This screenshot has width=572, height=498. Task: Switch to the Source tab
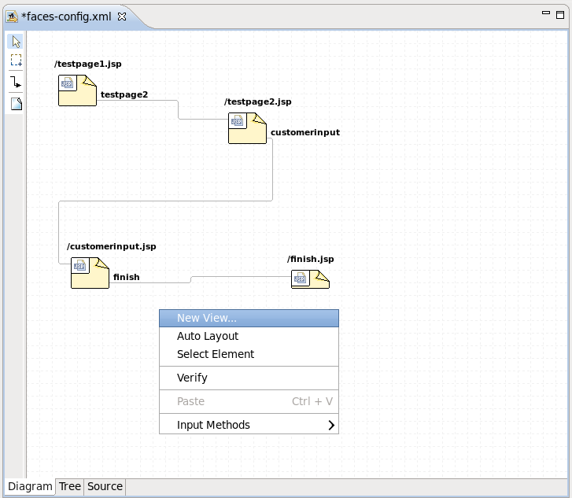tap(105, 486)
